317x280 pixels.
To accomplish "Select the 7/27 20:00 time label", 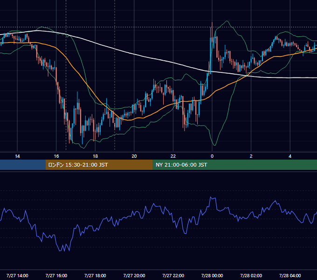I will point(134,275).
